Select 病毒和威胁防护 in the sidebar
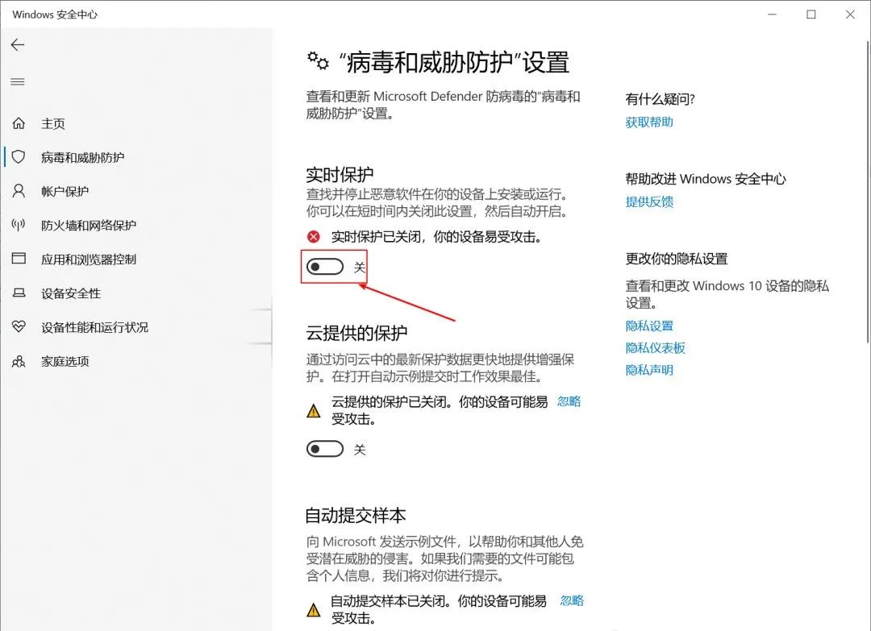The height and width of the screenshot is (631, 871). pyautogui.click(x=83, y=158)
